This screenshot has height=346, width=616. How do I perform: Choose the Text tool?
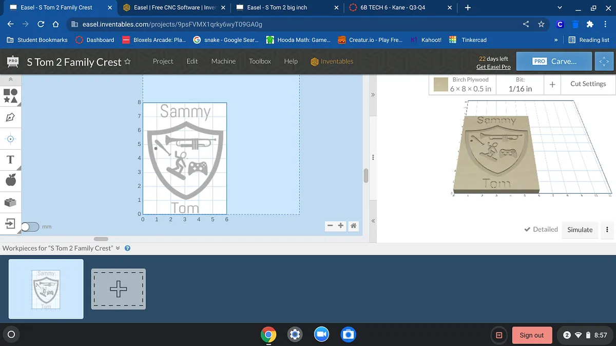(x=10, y=159)
